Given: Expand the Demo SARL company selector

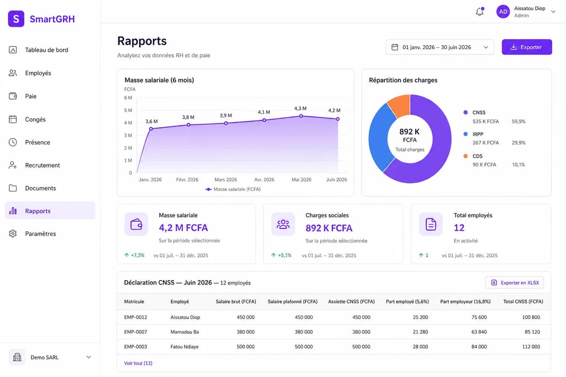Looking at the screenshot, I should click(x=88, y=357).
